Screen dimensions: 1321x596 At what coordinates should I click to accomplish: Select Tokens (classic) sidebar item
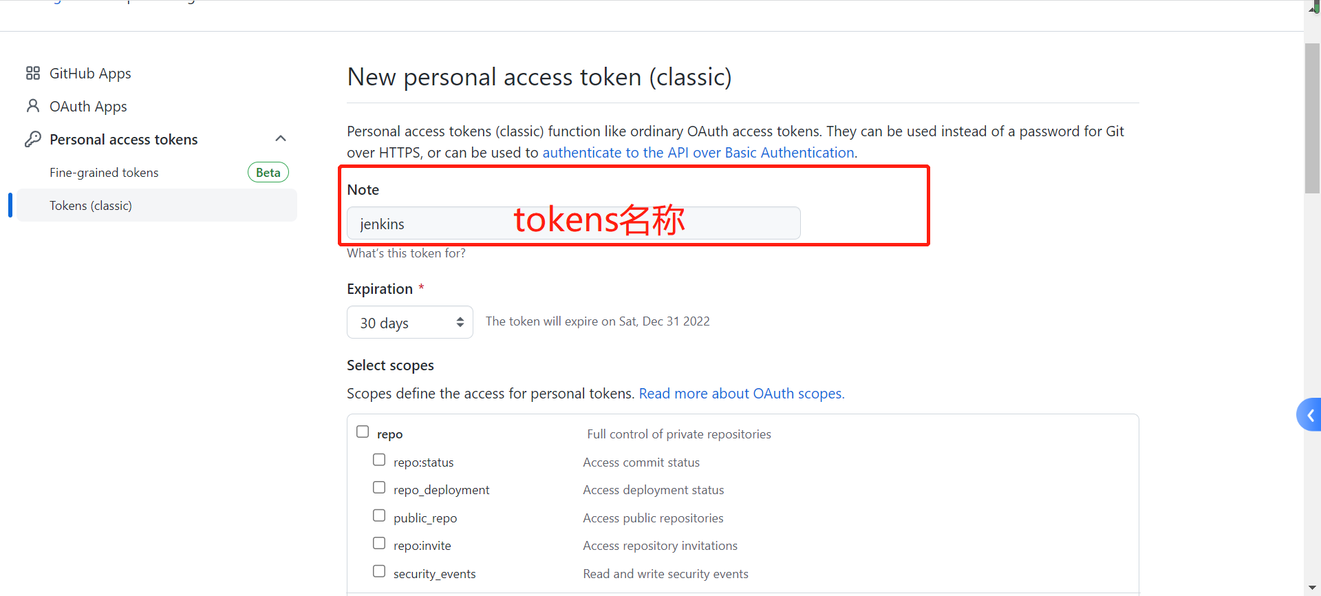tap(91, 206)
